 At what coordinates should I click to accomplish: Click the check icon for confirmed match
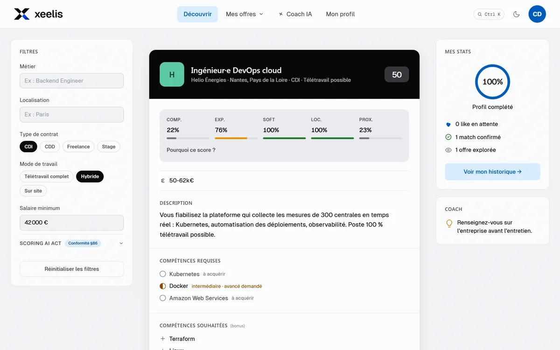[448, 137]
